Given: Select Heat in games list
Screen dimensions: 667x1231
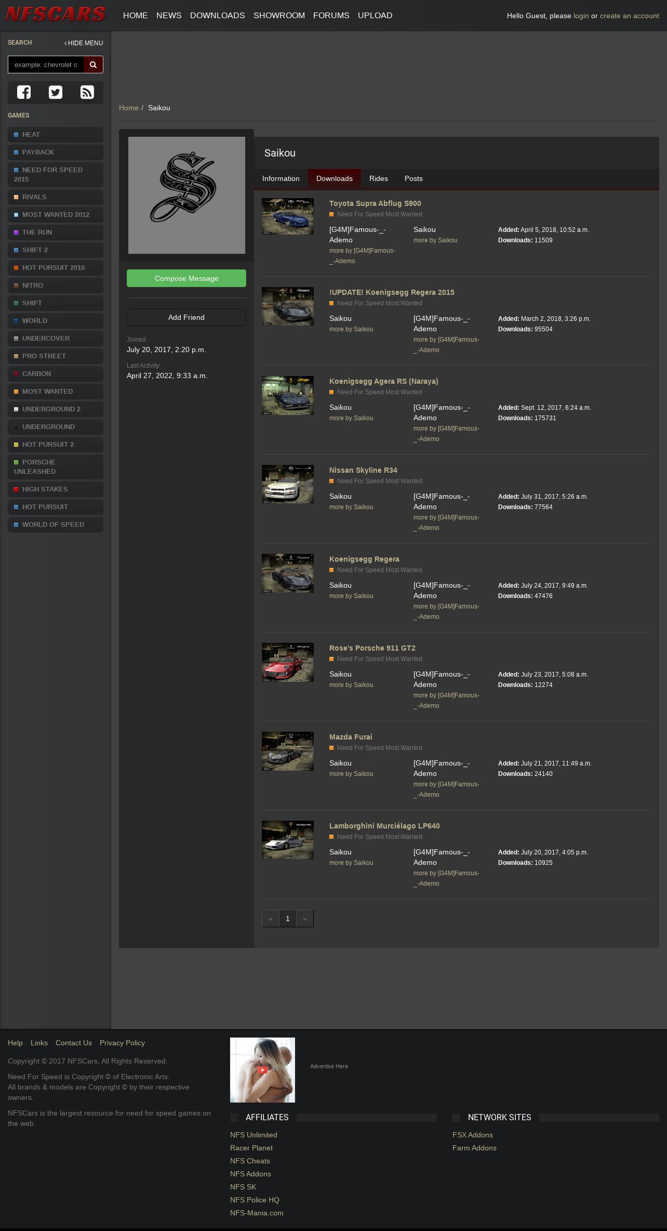Looking at the screenshot, I should pos(56,135).
